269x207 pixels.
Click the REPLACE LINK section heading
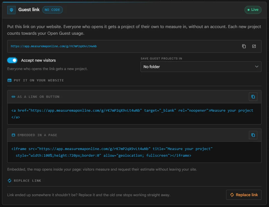[28, 181]
